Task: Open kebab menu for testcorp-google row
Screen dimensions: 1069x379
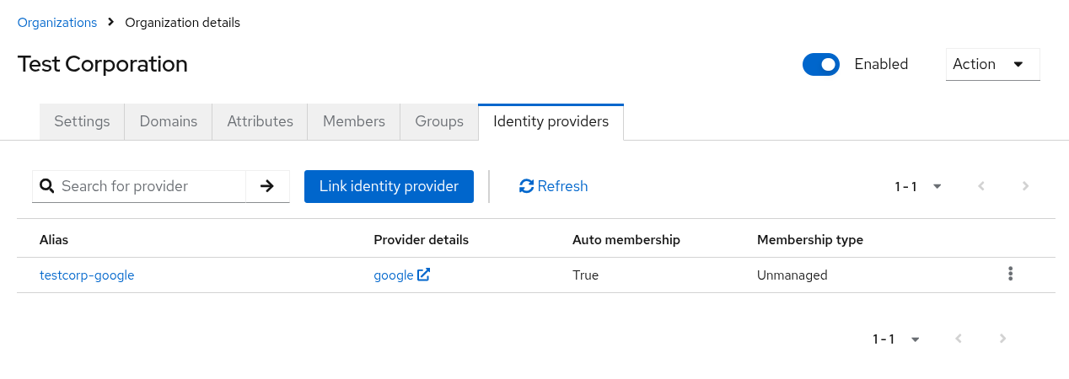Action: click(1010, 274)
